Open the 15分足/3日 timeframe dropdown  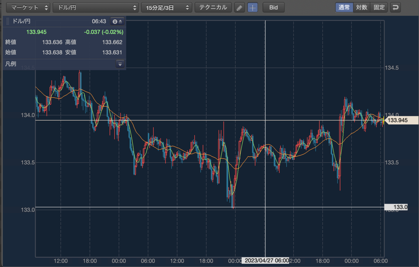167,7
